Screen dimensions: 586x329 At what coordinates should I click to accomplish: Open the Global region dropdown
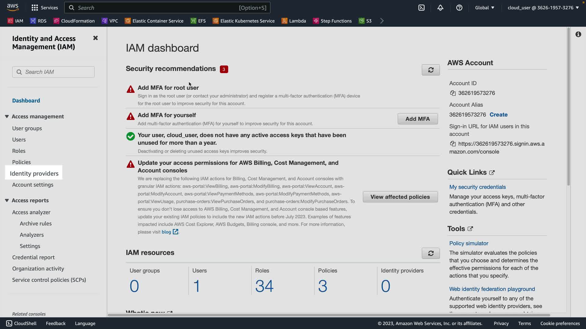coord(484,8)
